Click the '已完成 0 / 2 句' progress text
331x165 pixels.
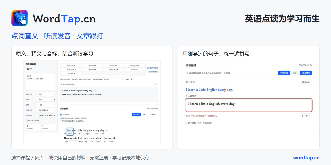[305, 65]
